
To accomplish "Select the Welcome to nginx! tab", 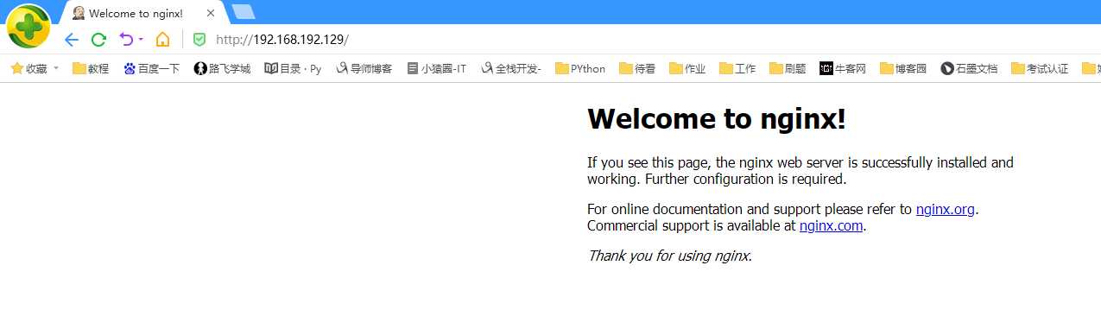I will coord(144,13).
